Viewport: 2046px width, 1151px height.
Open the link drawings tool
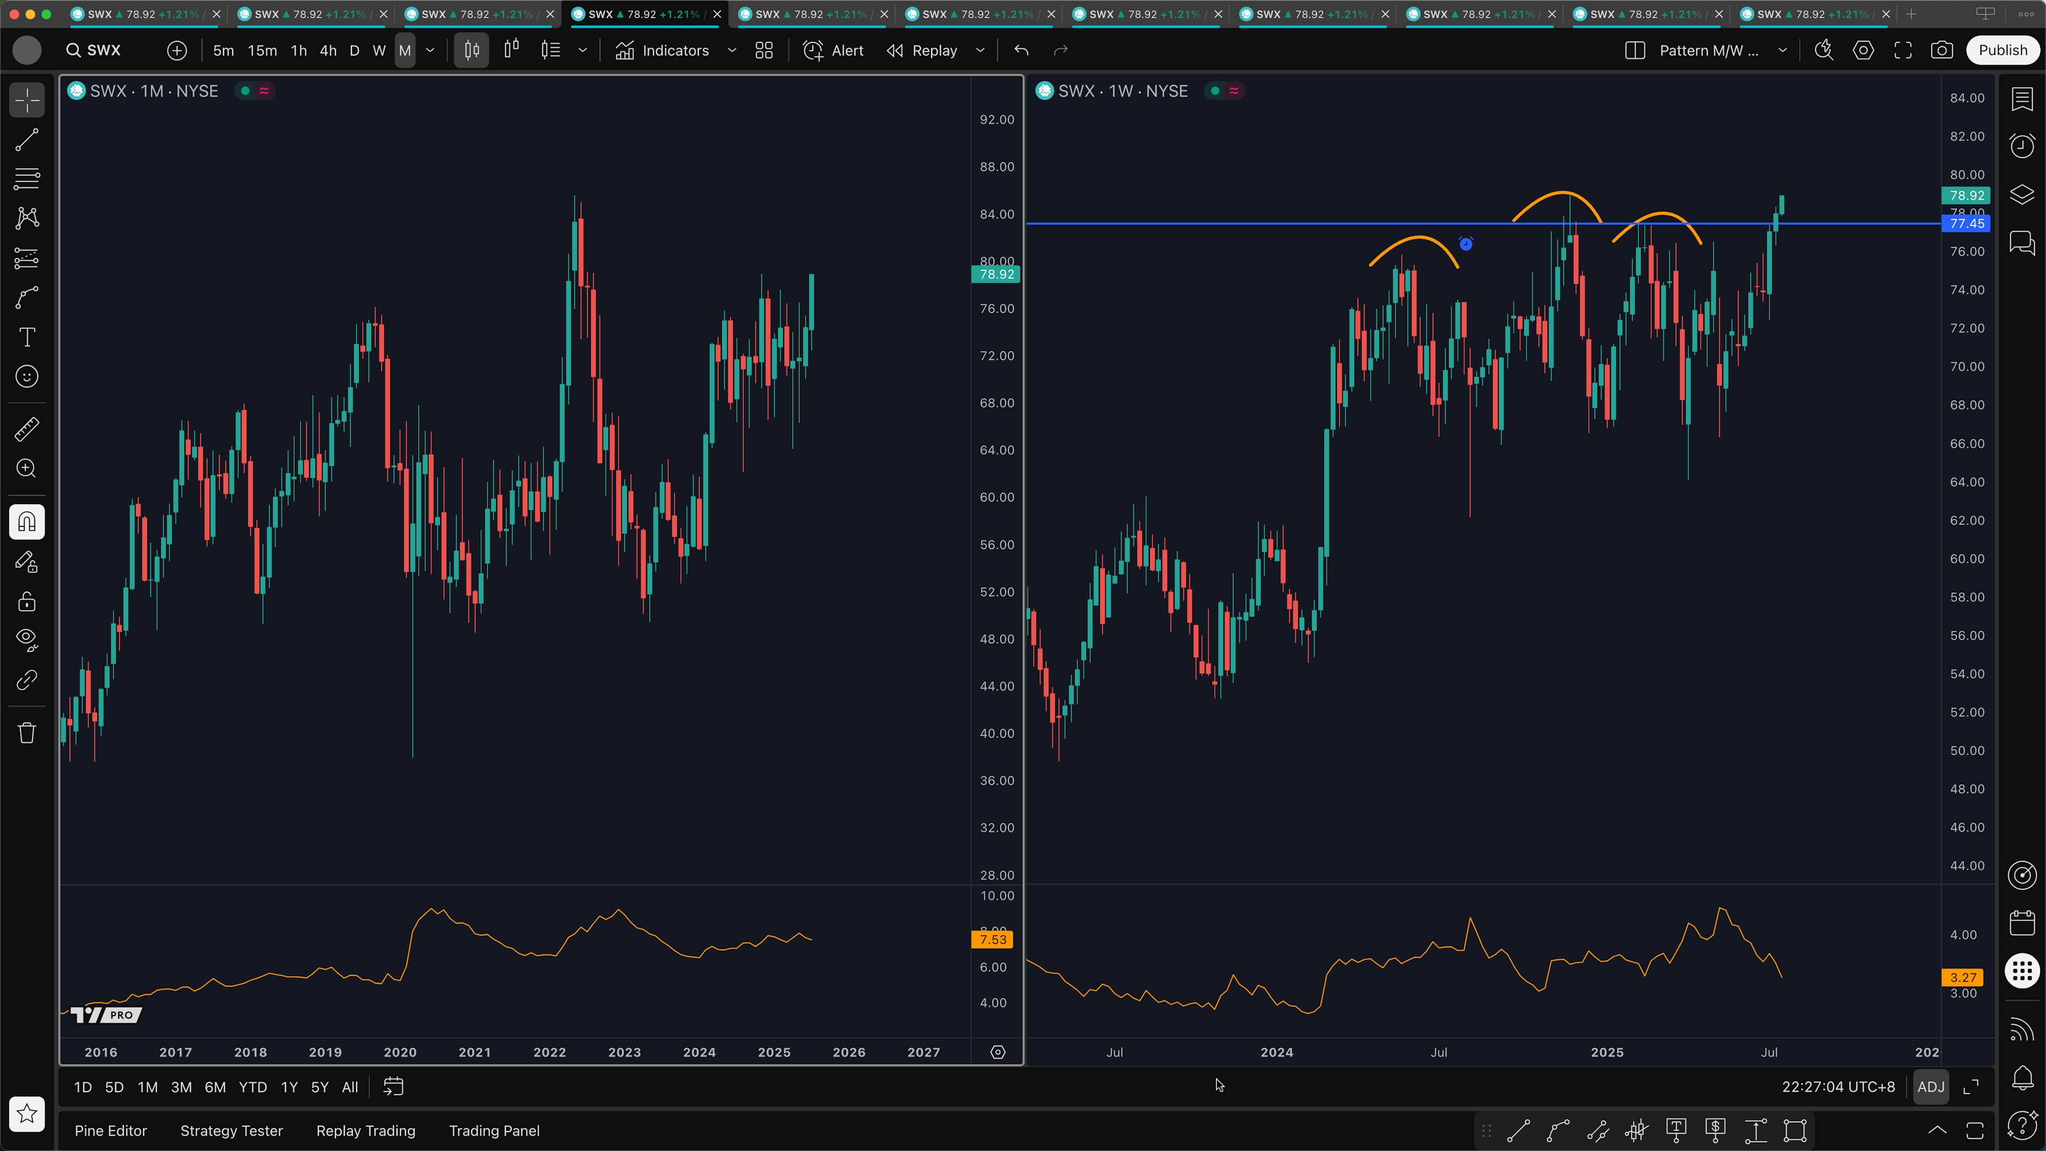pos(27,680)
